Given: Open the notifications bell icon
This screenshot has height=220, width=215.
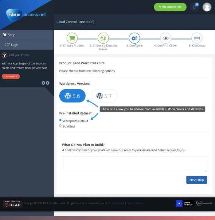Looking at the screenshot, I should (194, 7).
